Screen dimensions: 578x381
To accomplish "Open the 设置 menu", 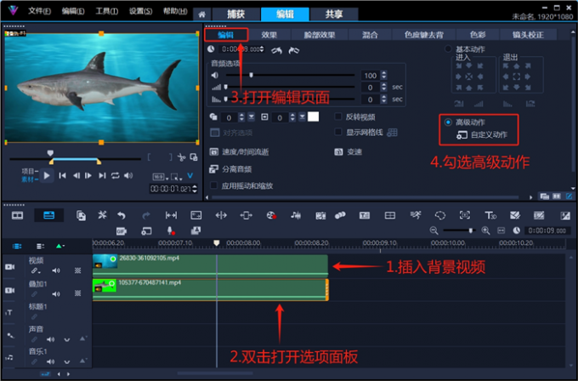I will pyautogui.click(x=140, y=11).
